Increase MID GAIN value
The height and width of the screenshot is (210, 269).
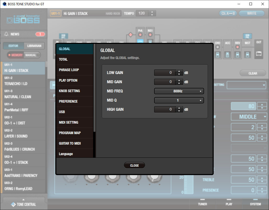(x=179, y=80)
